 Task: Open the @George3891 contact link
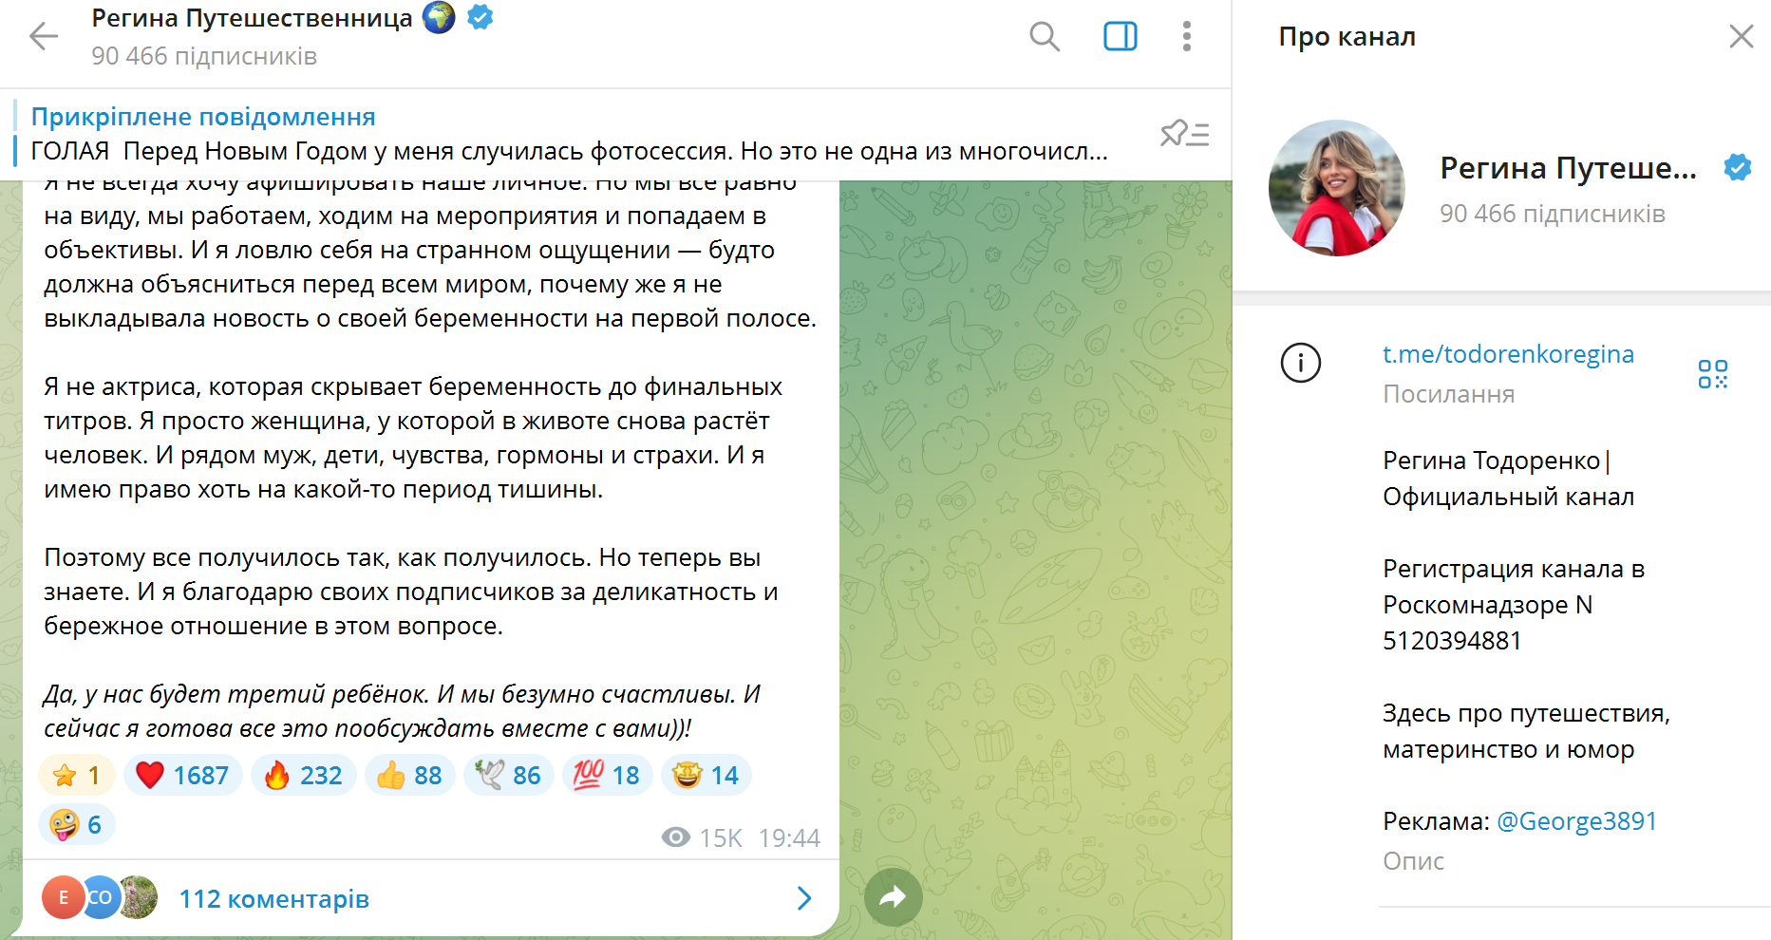[1576, 821]
